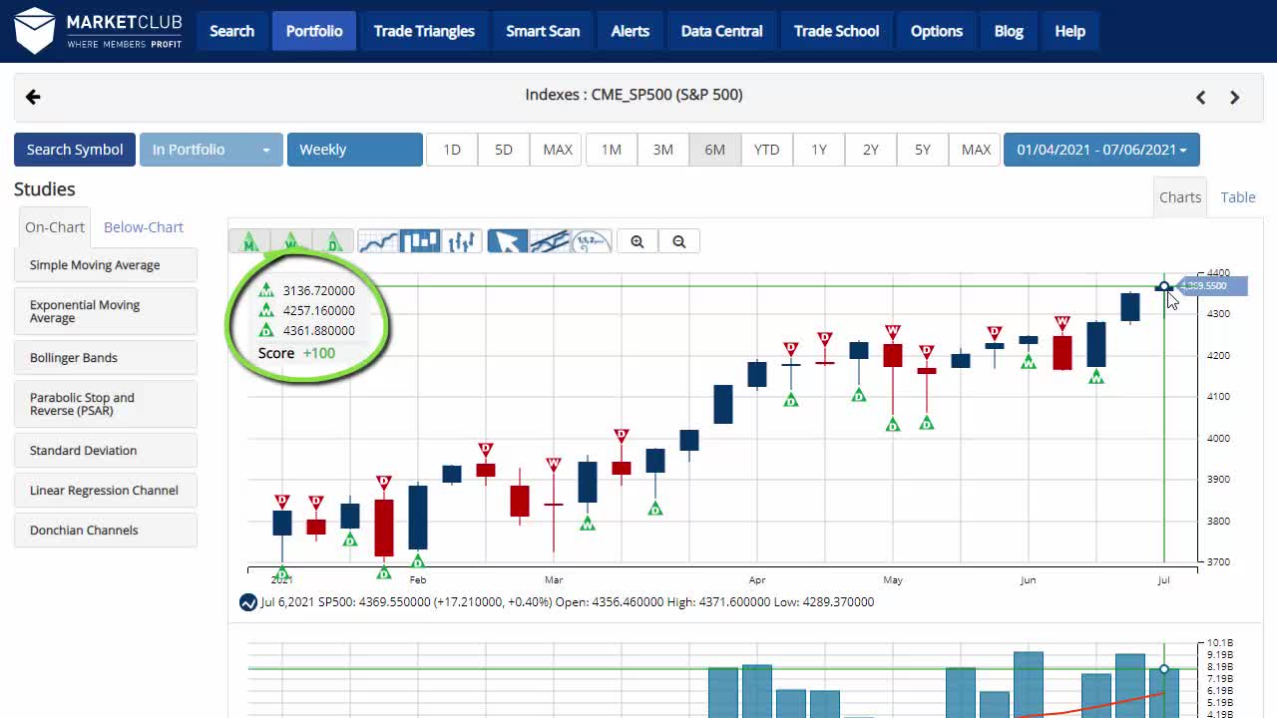Toggle the daily Trade Triangle display
The width and height of the screenshot is (1277, 718).
pos(333,241)
